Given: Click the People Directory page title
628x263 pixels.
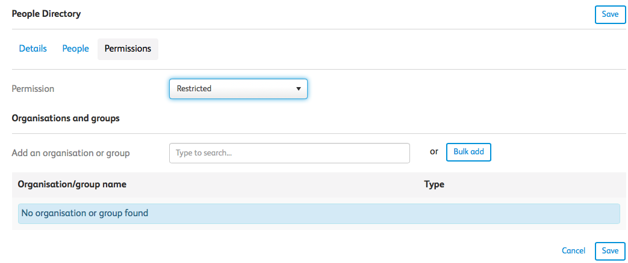Looking at the screenshot, I should click(46, 14).
